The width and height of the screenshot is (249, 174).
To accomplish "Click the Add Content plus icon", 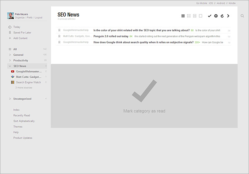I will 10,38.
